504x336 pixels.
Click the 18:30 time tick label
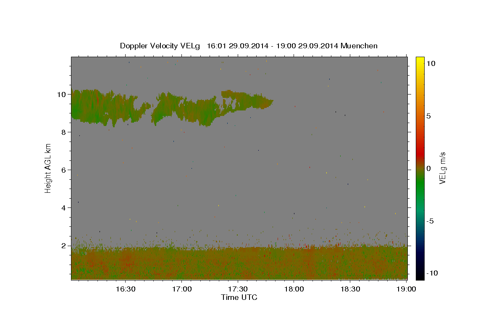pyautogui.click(x=350, y=289)
